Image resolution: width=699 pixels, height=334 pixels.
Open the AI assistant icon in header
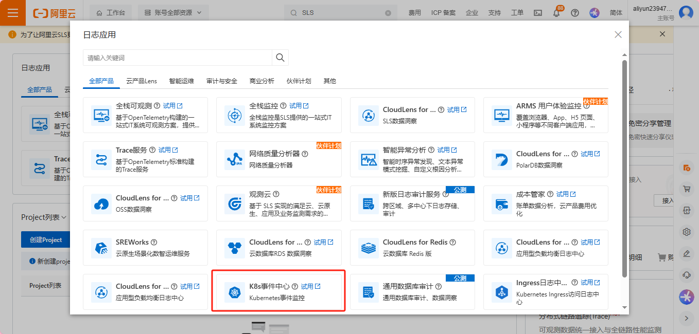[x=595, y=13]
